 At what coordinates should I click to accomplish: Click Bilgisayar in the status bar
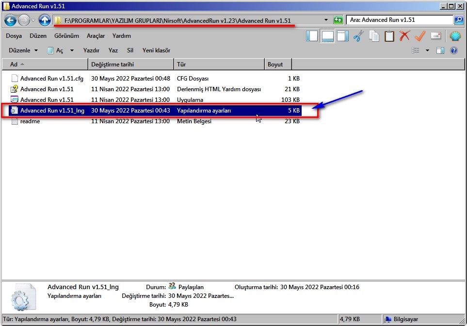tap(405, 319)
